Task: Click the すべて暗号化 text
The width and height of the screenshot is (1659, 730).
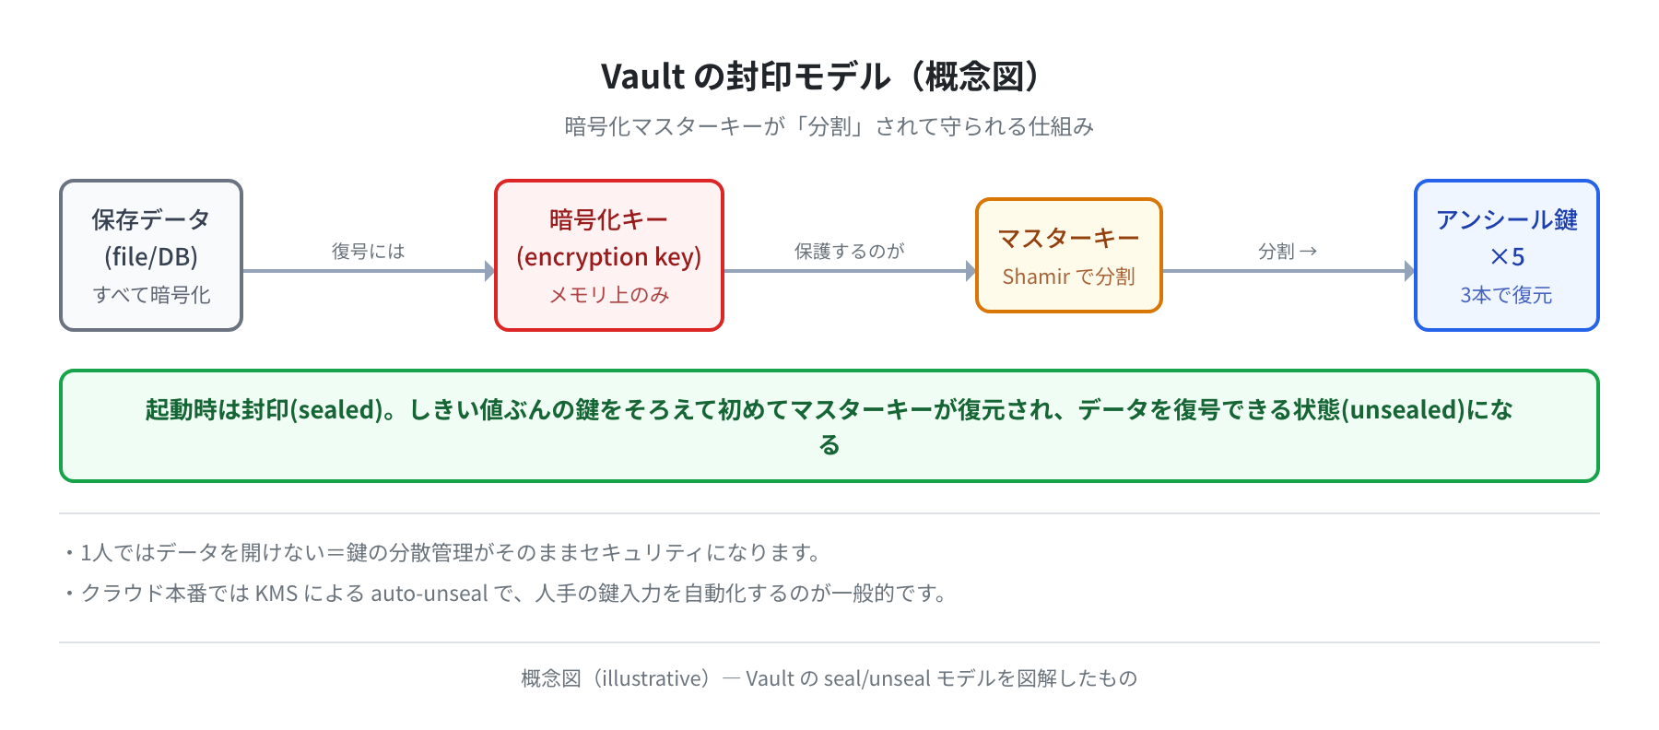Action: tap(151, 295)
